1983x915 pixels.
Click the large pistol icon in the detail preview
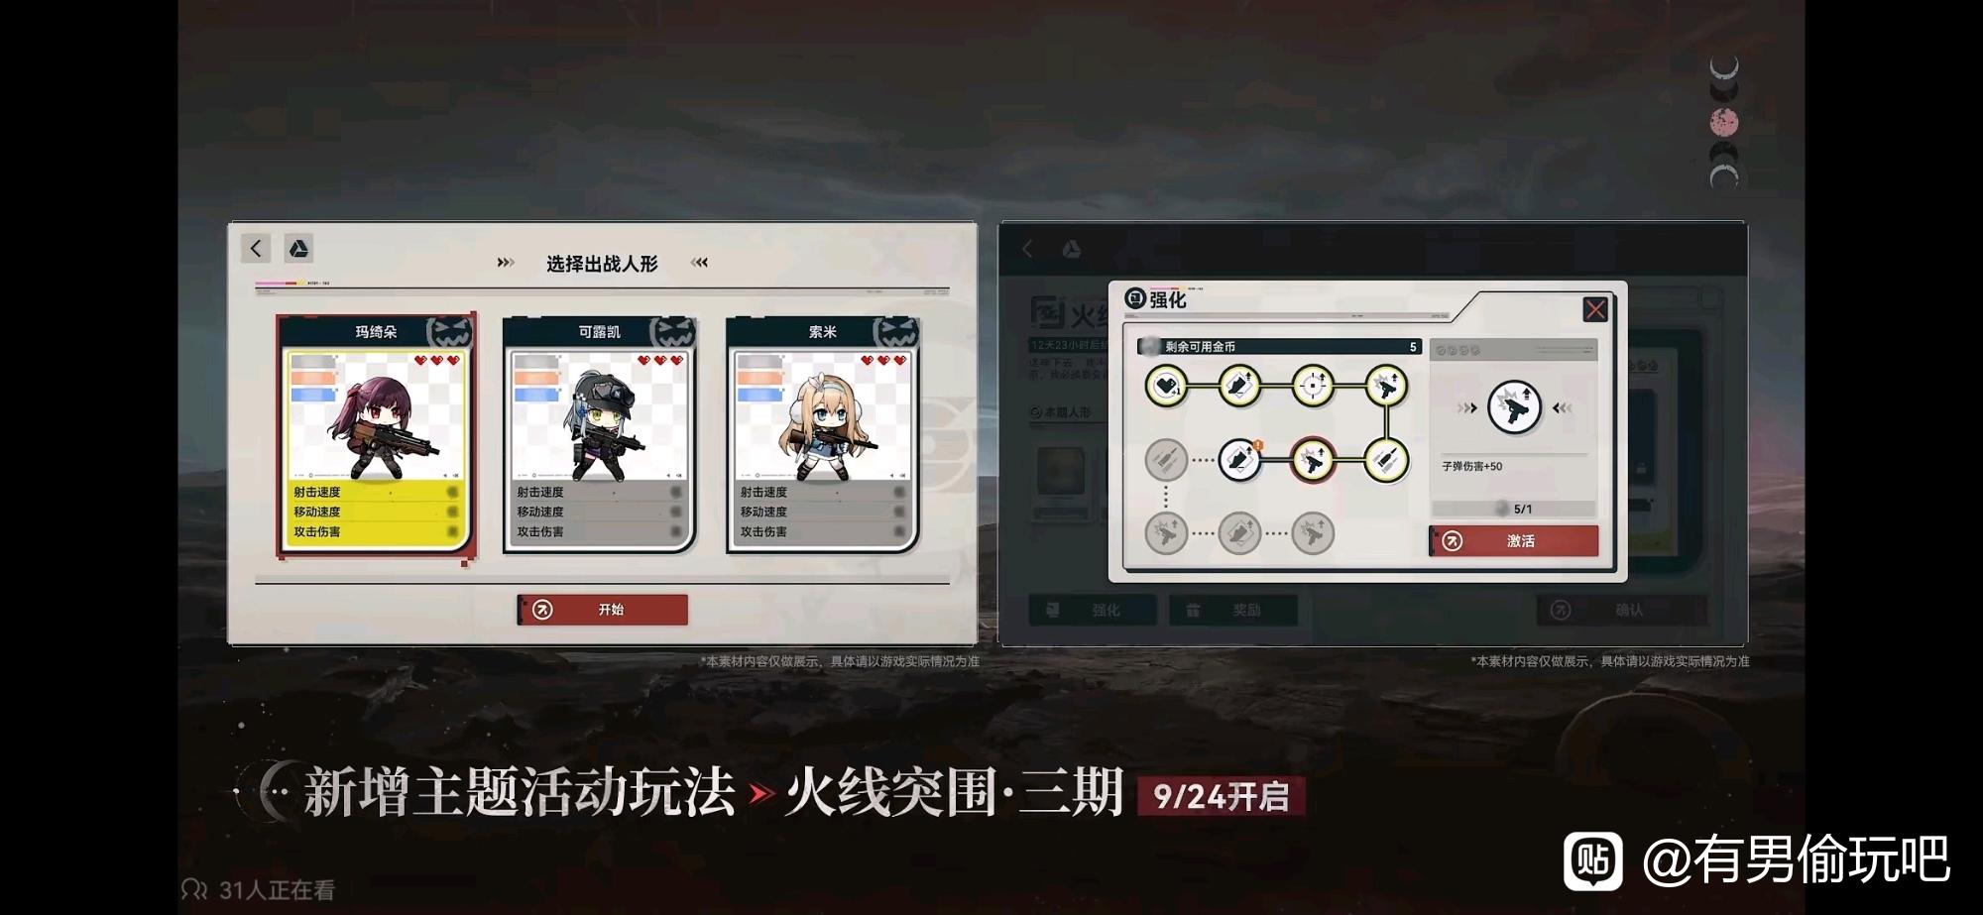point(1514,407)
